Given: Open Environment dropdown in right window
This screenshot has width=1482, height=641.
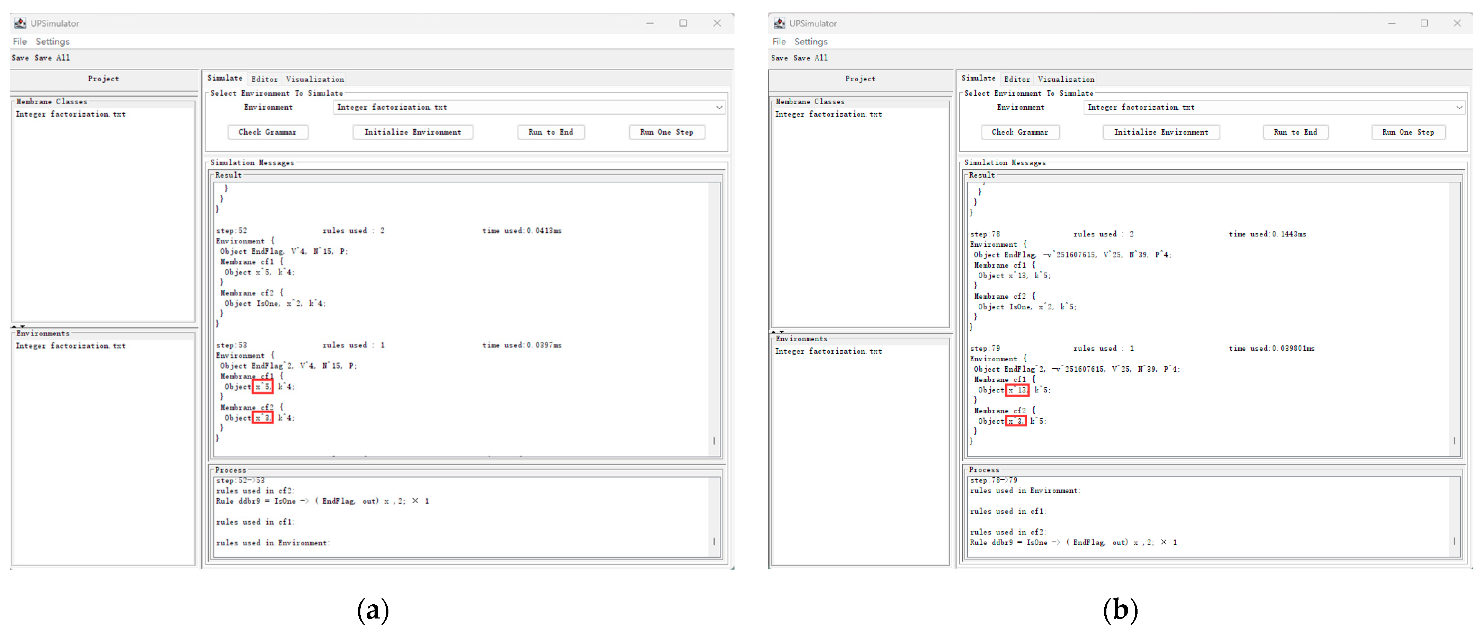Looking at the screenshot, I should (1459, 108).
